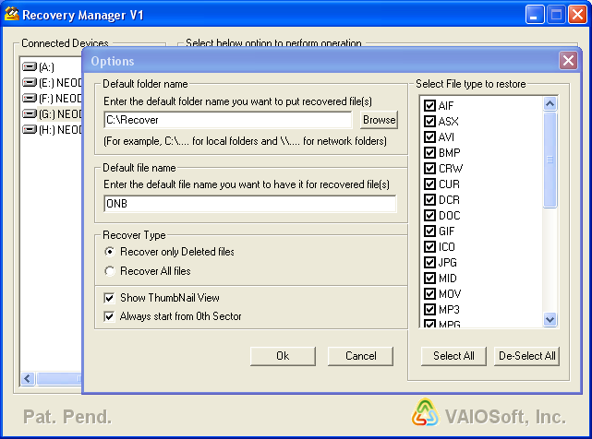The height and width of the screenshot is (439, 592).
Task: Click file type list scroll down arrow
Action: pos(550,320)
